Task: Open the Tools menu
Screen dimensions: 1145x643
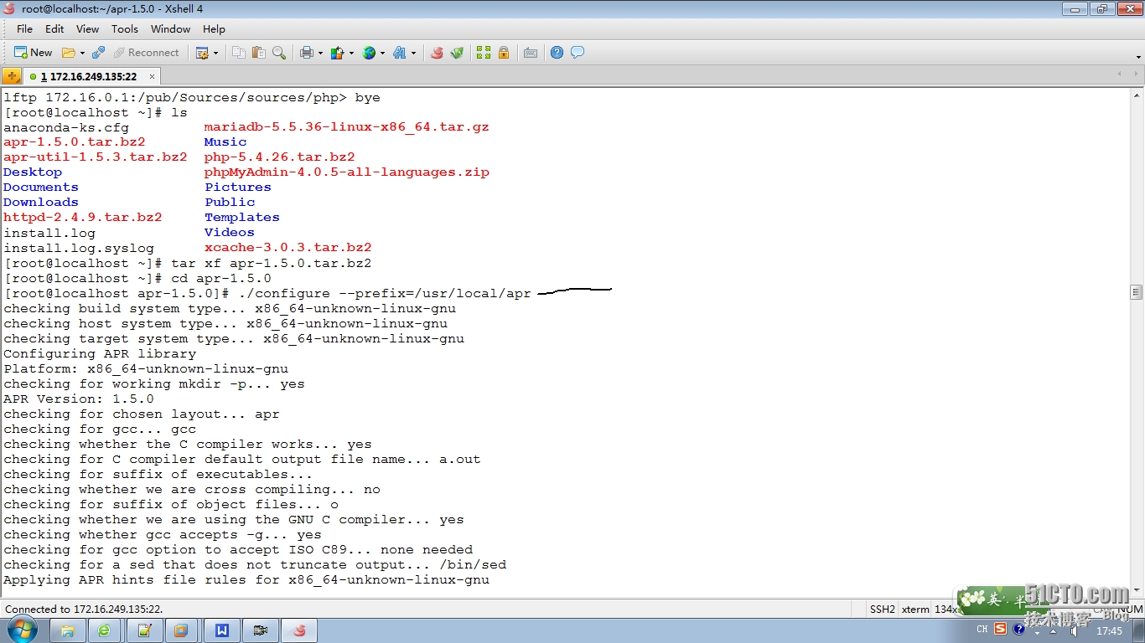Action: 125,28
